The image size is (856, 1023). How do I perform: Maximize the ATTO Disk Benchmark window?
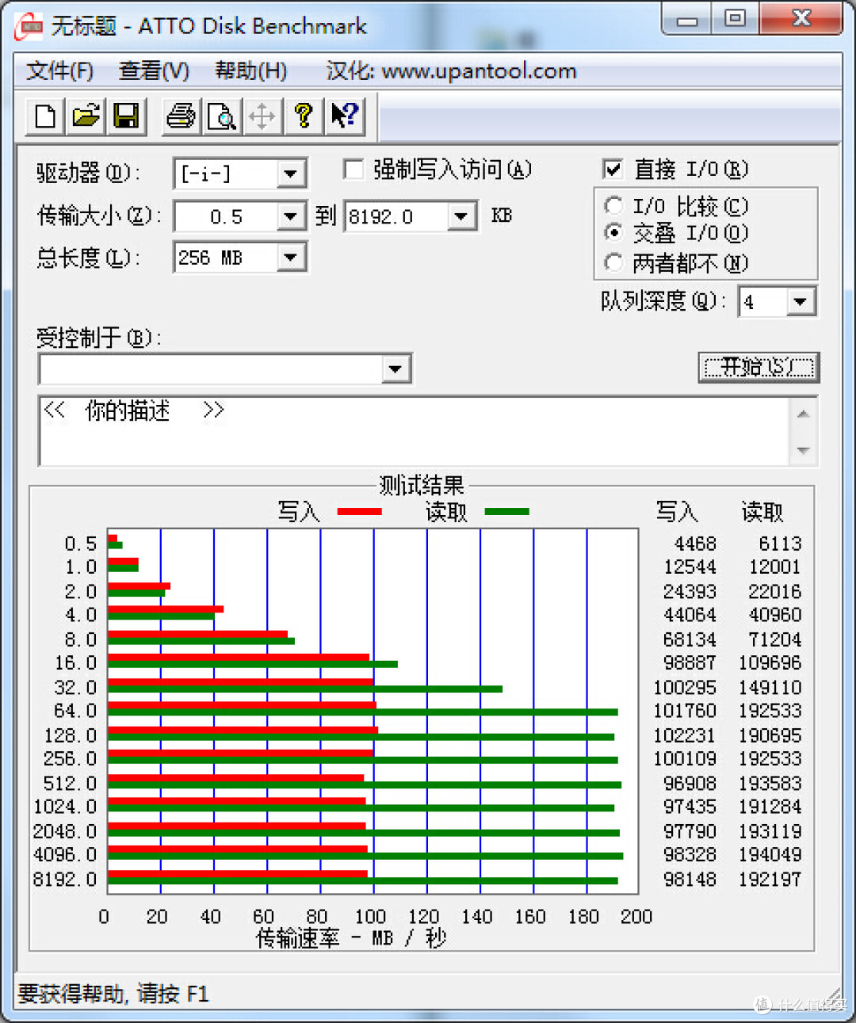click(x=735, y=19)
